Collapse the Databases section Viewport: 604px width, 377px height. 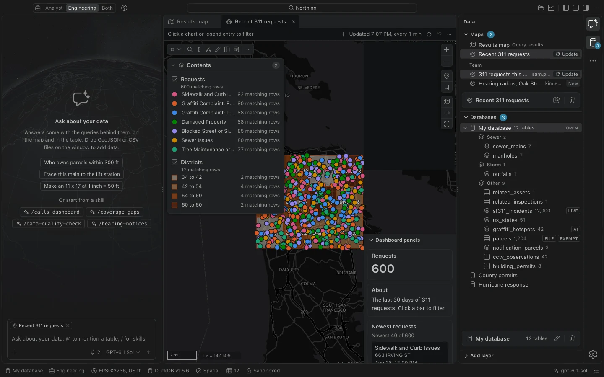pyautogui.click(x=466, y=117)
